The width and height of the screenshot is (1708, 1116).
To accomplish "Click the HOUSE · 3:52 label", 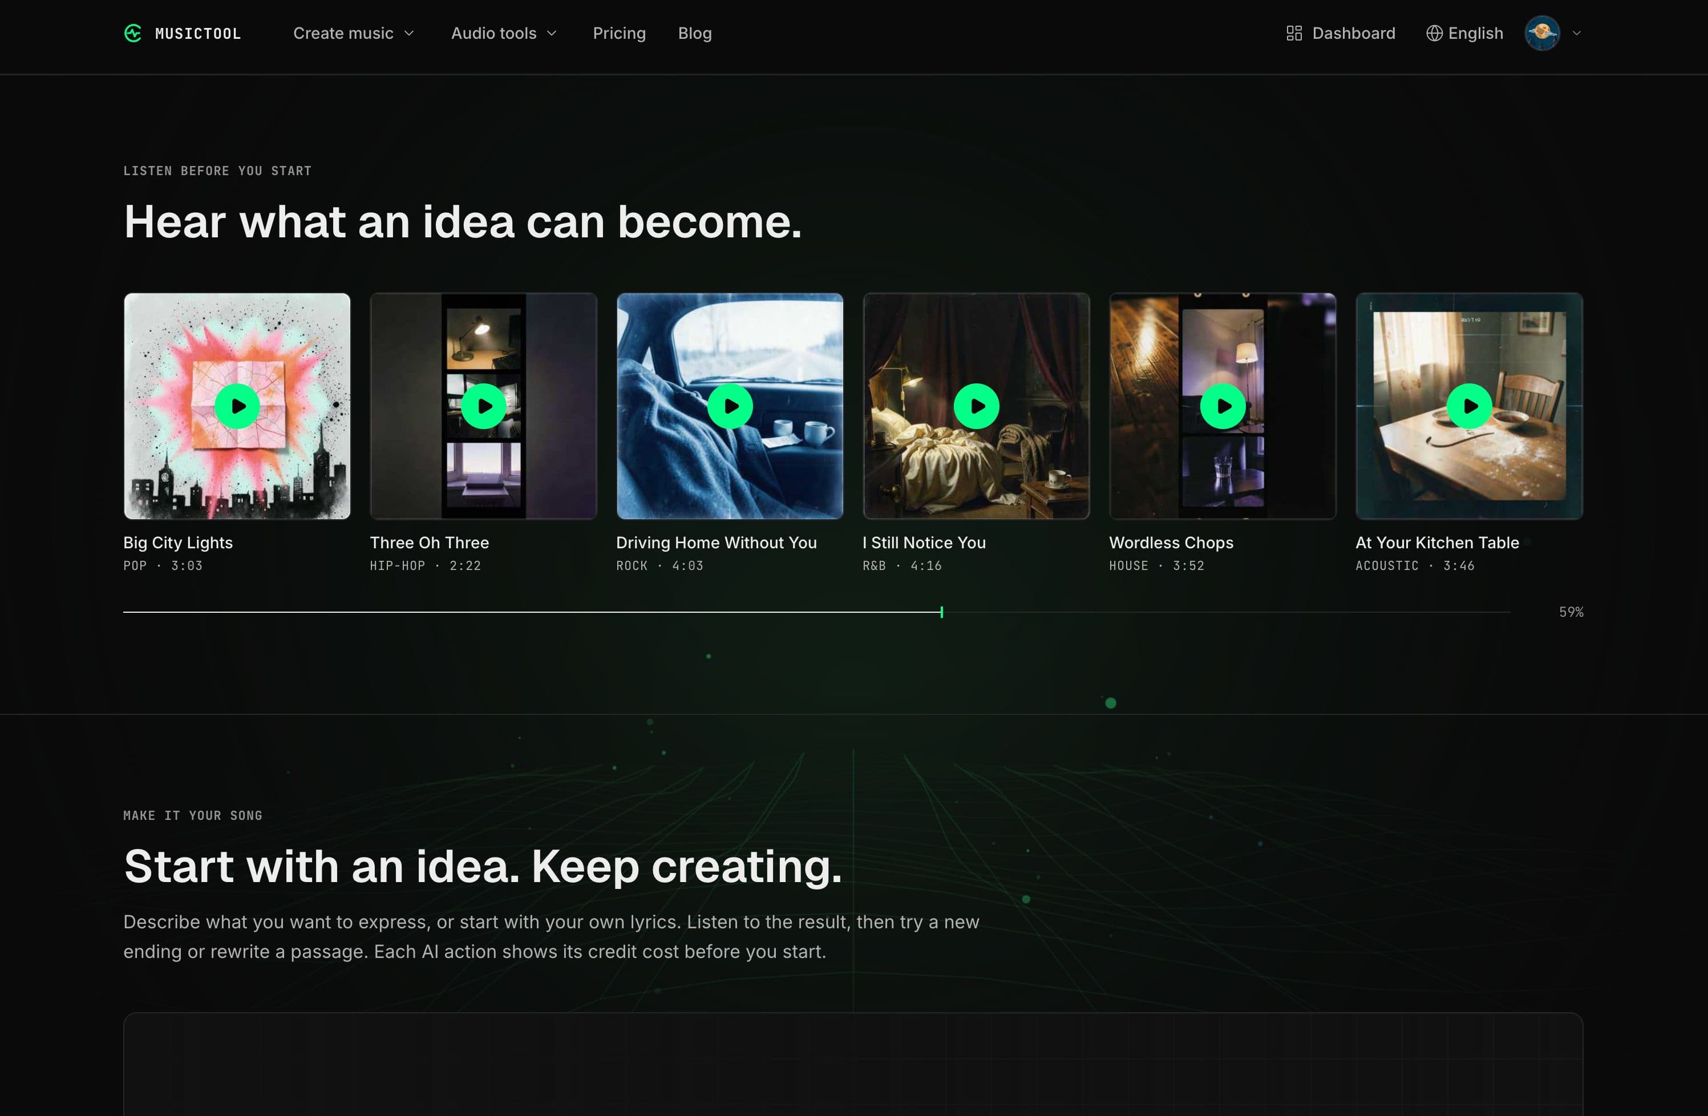I will pos(1157,565).
